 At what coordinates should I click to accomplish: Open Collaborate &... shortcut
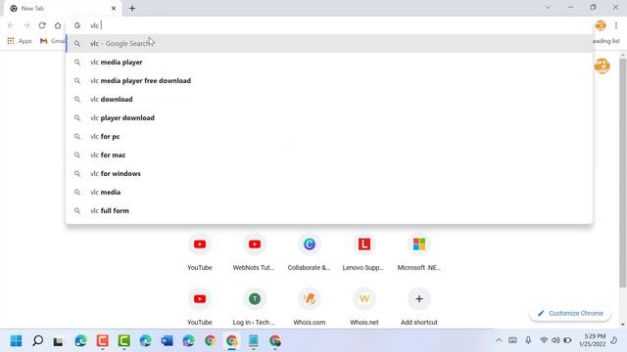click(310, 252)
